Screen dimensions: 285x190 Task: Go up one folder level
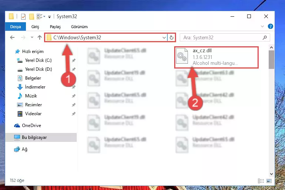pos(40,37)
